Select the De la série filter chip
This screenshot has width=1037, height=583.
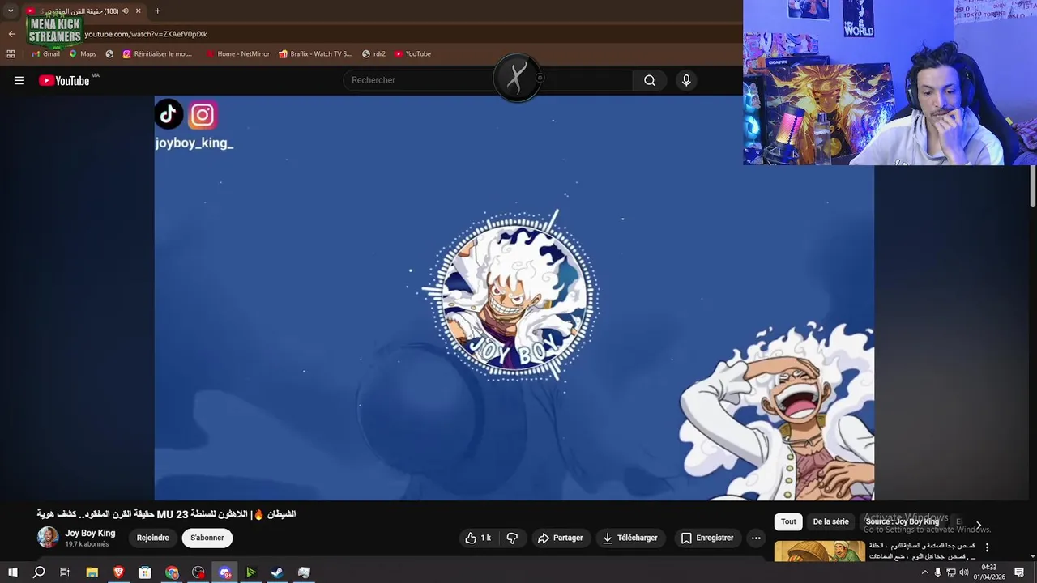point(830,521)
